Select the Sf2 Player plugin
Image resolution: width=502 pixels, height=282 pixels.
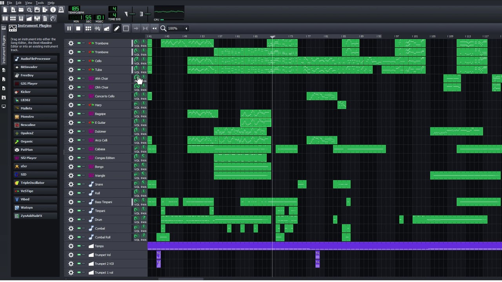(x=35, y=158)
